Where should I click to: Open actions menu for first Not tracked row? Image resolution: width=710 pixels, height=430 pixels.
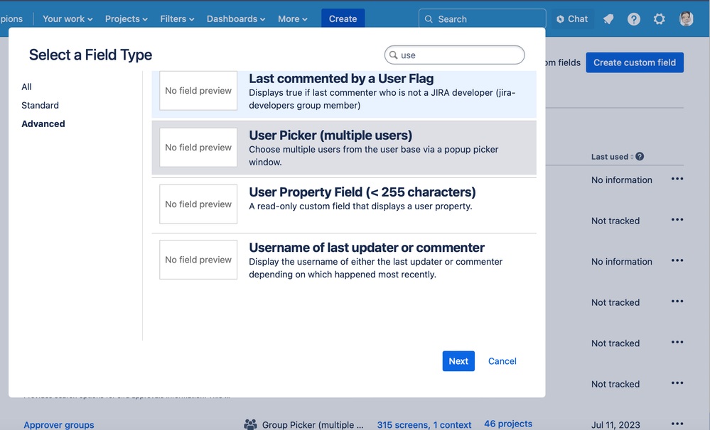click(x=677, y=220)
